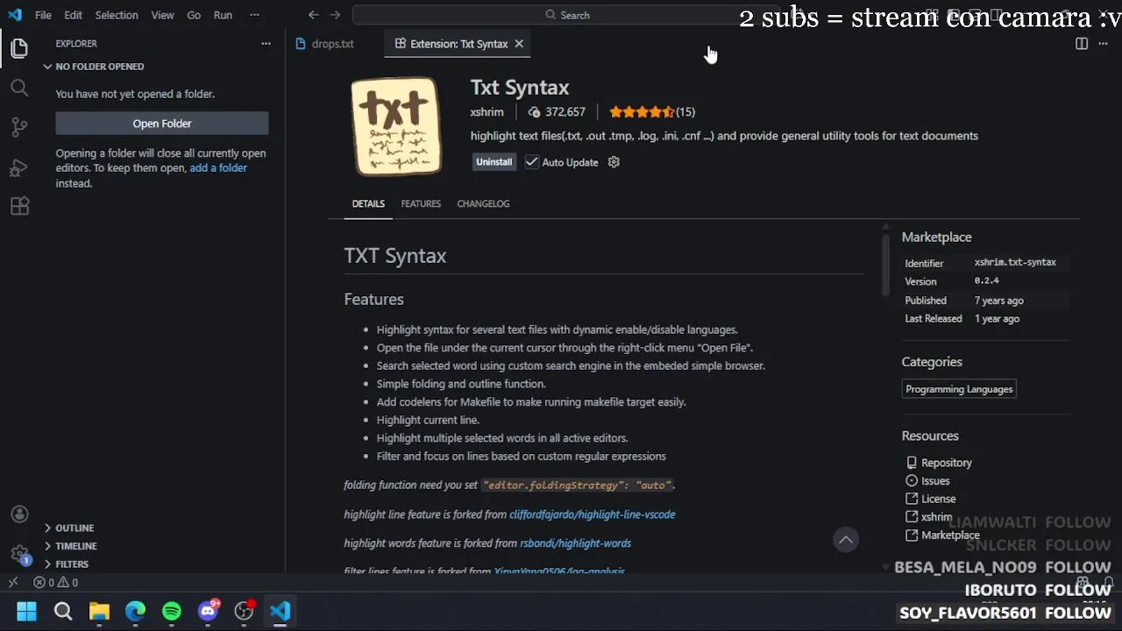Go forward with the navigation arrow
The image size is (1122, 631).
point(335,15)
